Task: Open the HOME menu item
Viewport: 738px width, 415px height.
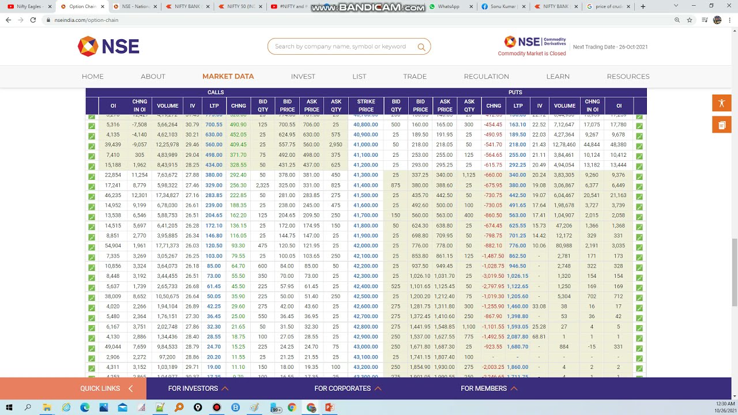Action: click(x=93, y=76)
